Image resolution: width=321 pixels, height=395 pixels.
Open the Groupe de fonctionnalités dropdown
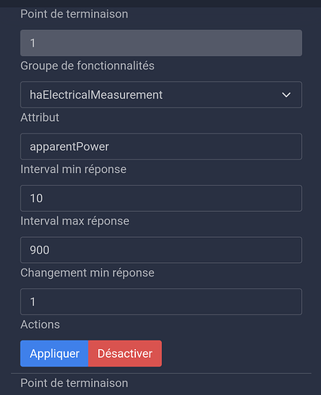[161, 95]
